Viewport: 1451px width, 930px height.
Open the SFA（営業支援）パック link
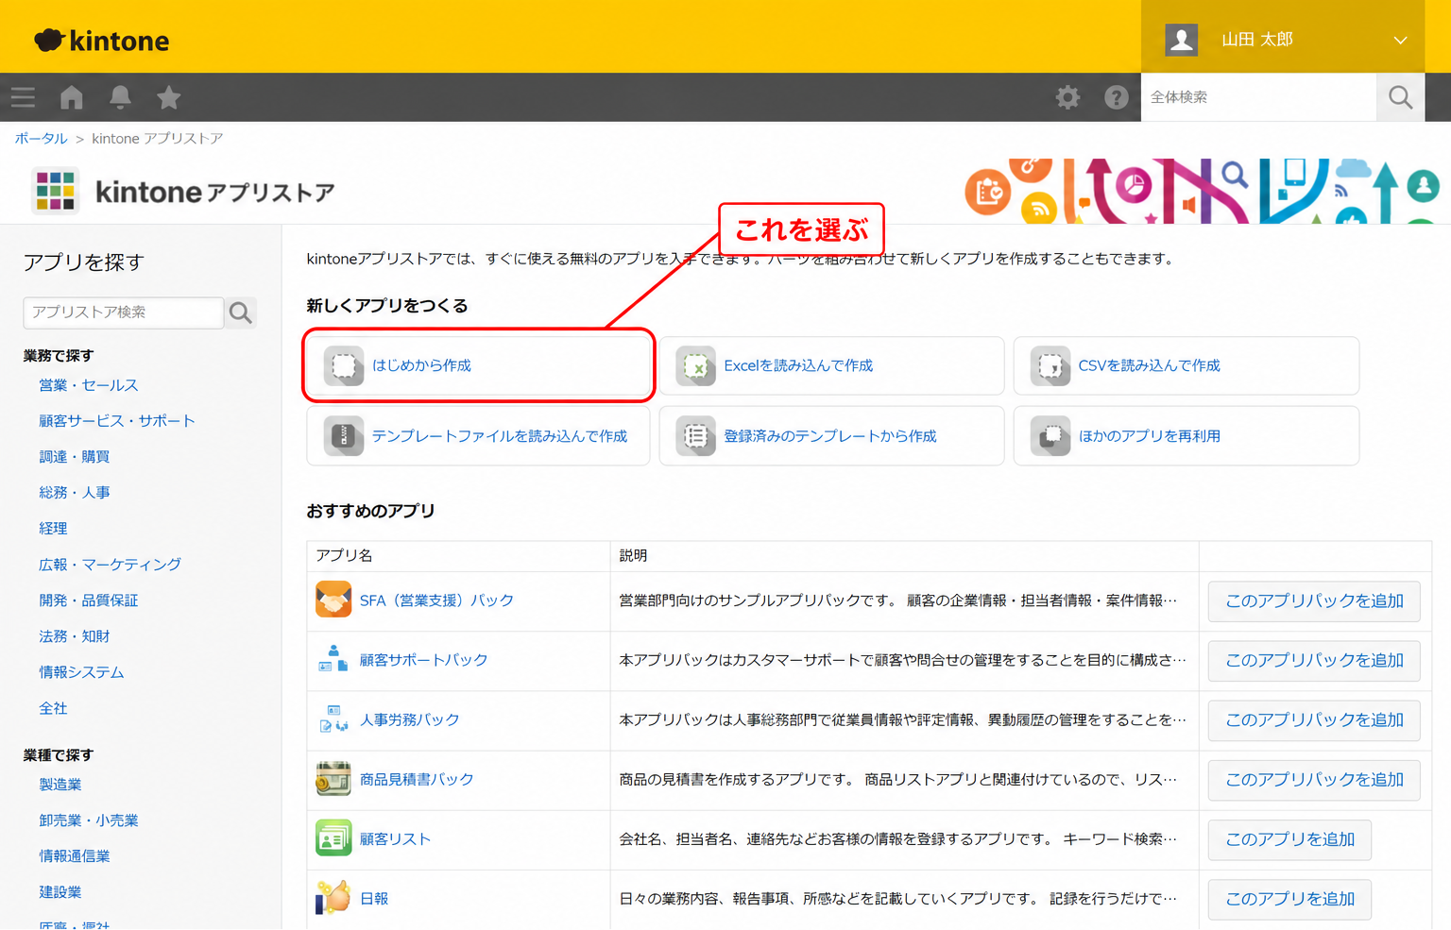coord(436,600)
